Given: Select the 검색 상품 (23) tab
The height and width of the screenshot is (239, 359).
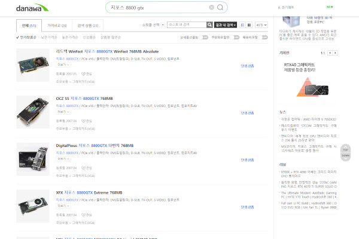Looking at the screenshot, I should click(88, 26).
